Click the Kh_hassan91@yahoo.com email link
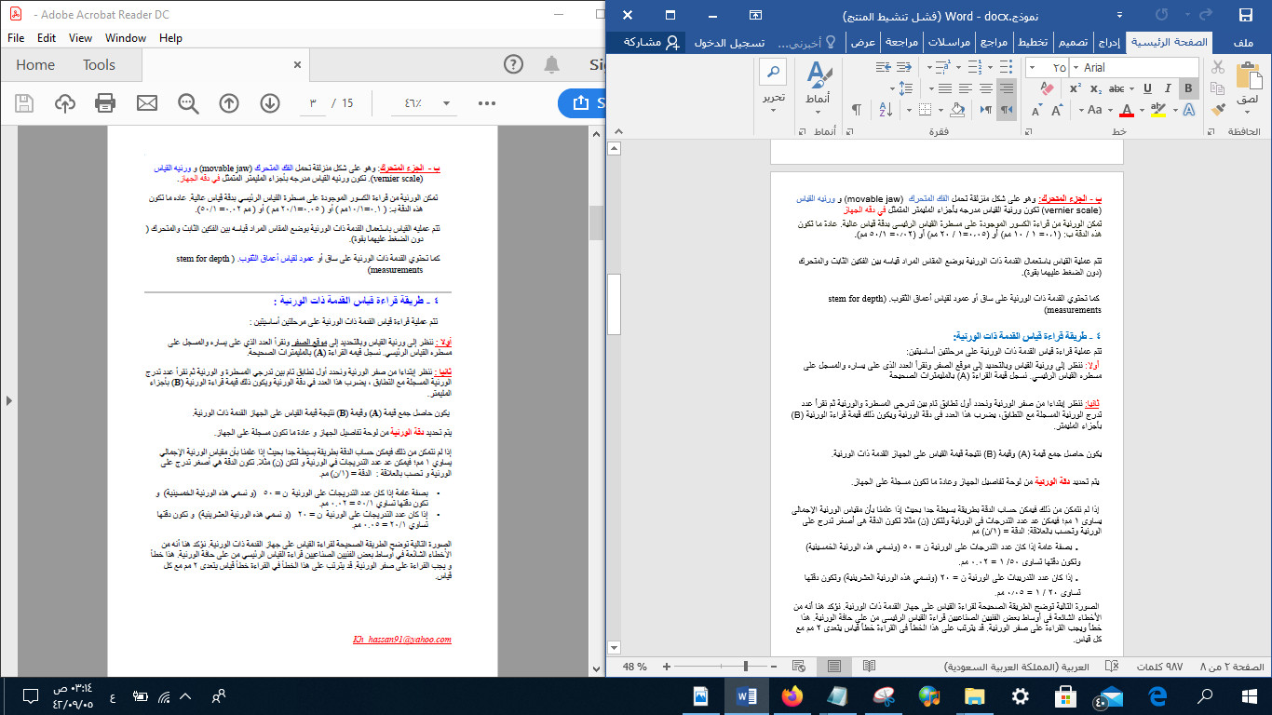1272x715 pixels. pos(402,638)
